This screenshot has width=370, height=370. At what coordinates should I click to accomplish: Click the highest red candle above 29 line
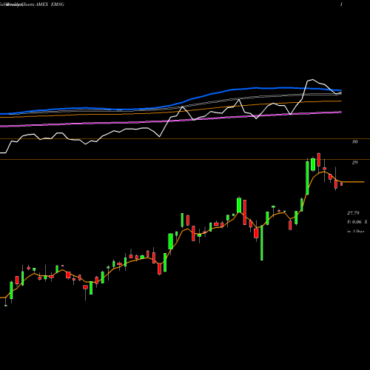click(319, 160)
